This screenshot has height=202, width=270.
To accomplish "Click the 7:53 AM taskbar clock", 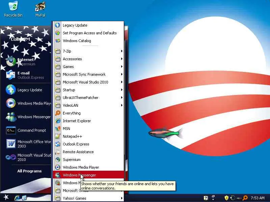I will pos(258,198).
